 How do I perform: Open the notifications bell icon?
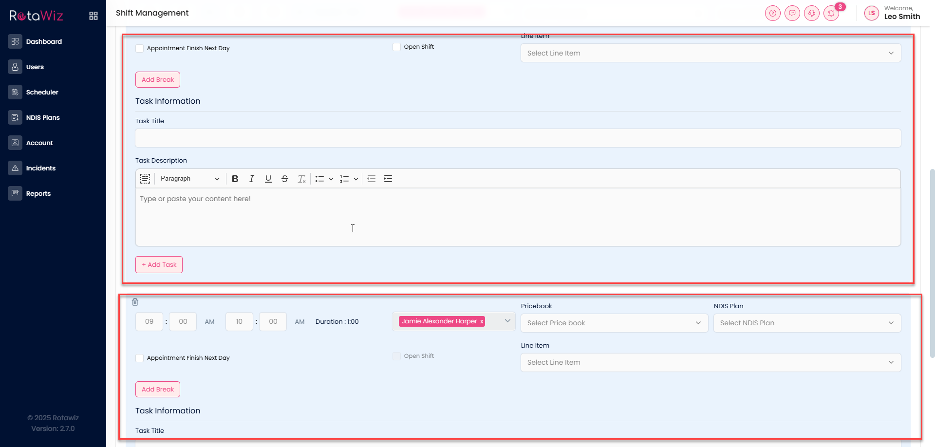(x=831, y=13)
